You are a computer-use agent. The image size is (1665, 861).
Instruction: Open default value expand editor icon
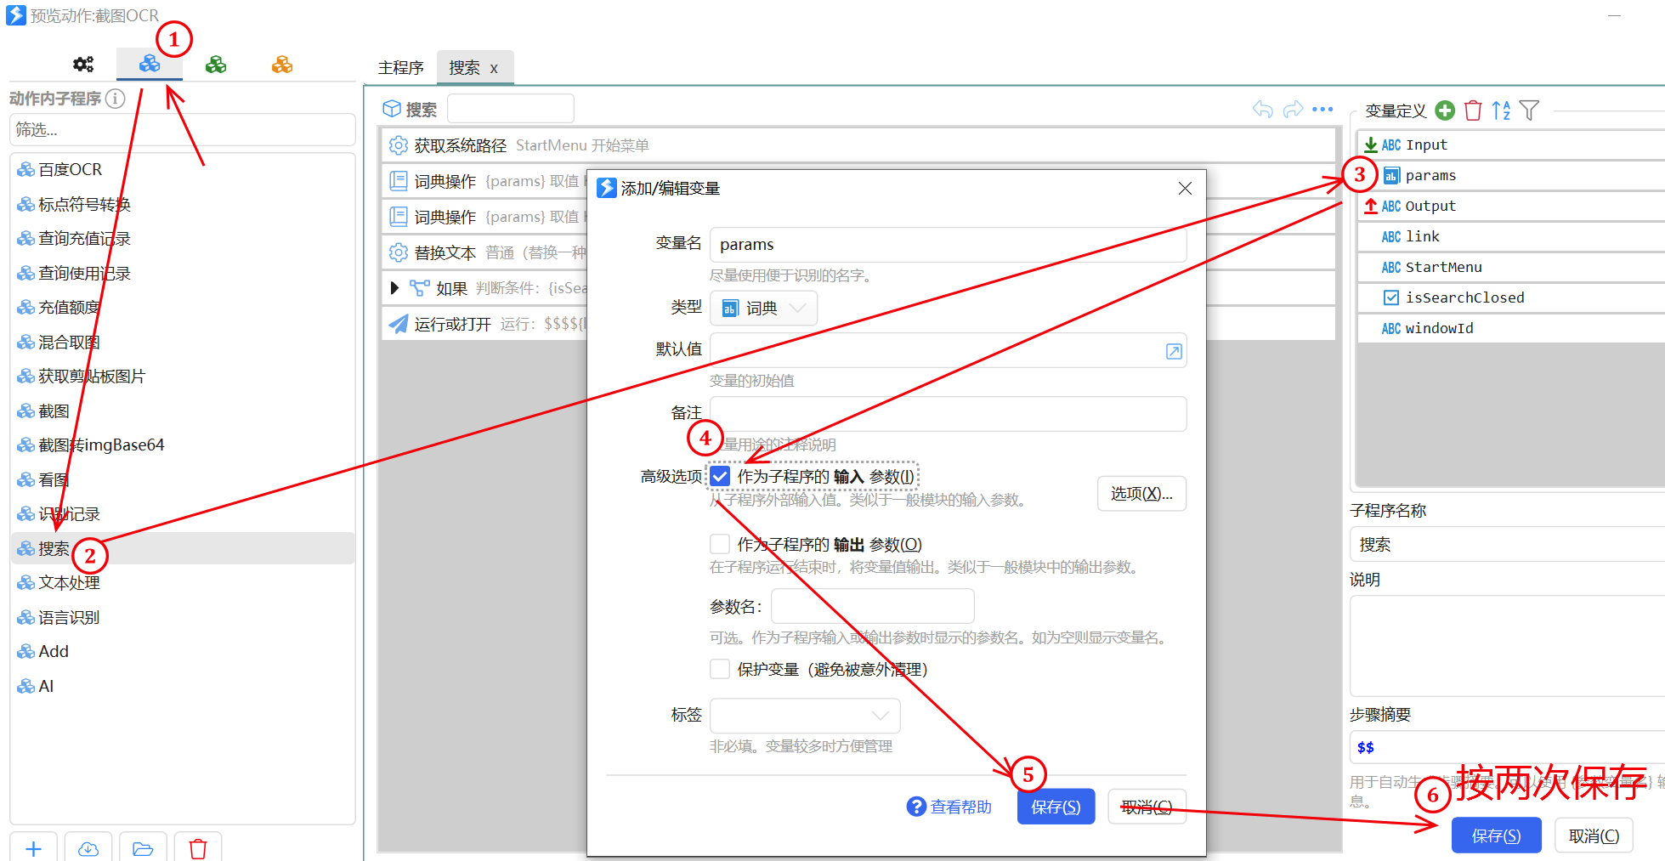[1174, 351]
